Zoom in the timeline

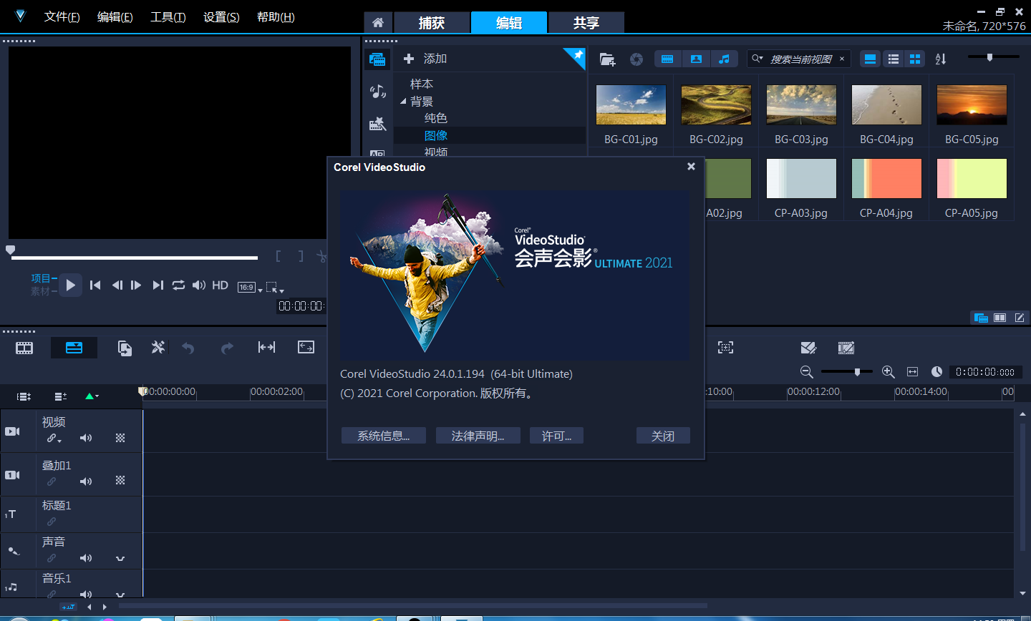point(889,372)
